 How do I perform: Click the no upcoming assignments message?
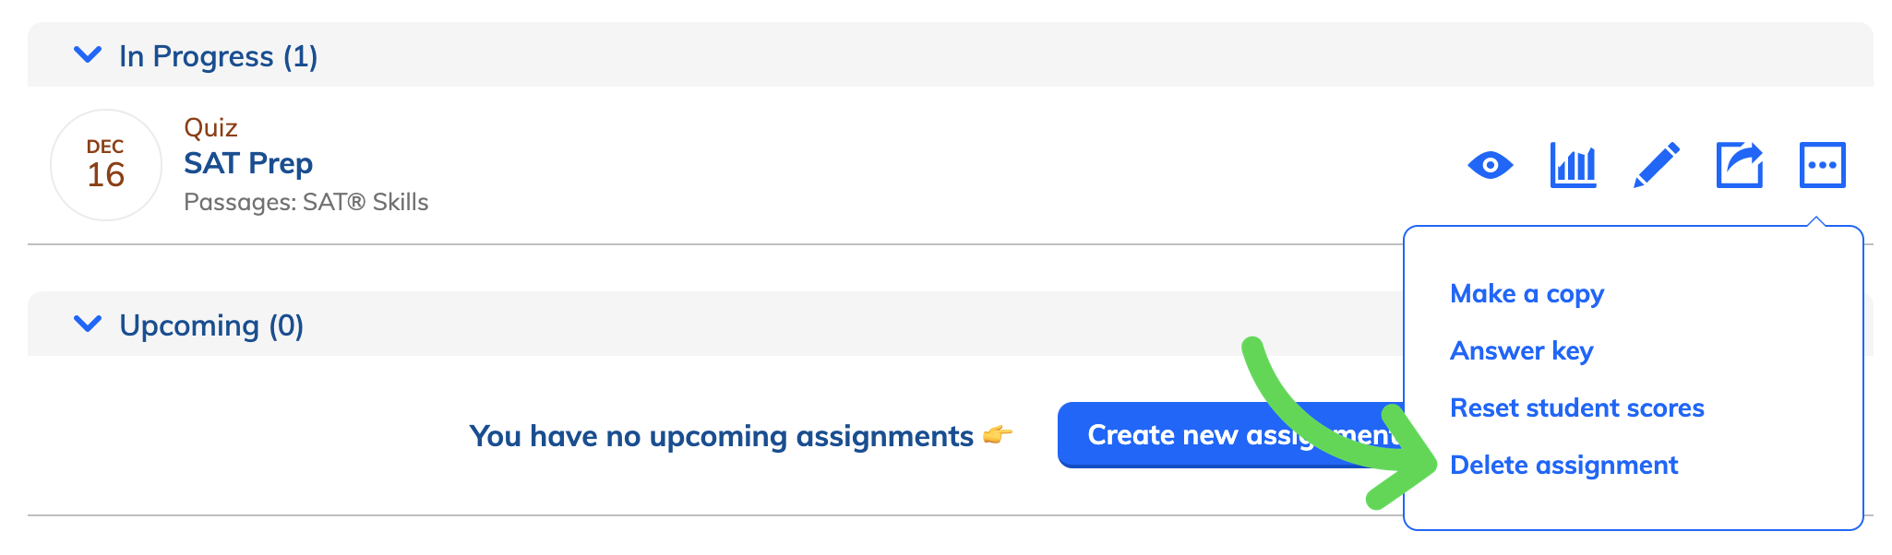coord(721,436)
